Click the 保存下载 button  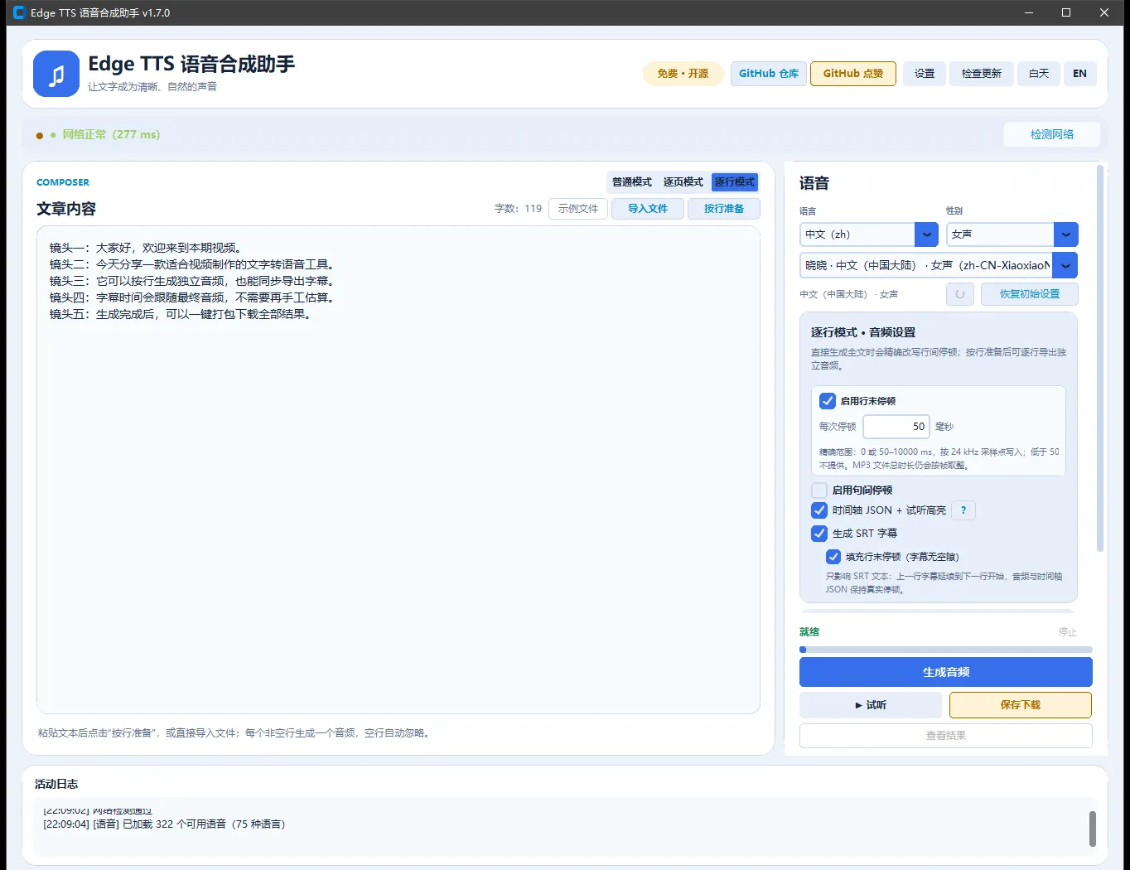tap(1021, 705)
